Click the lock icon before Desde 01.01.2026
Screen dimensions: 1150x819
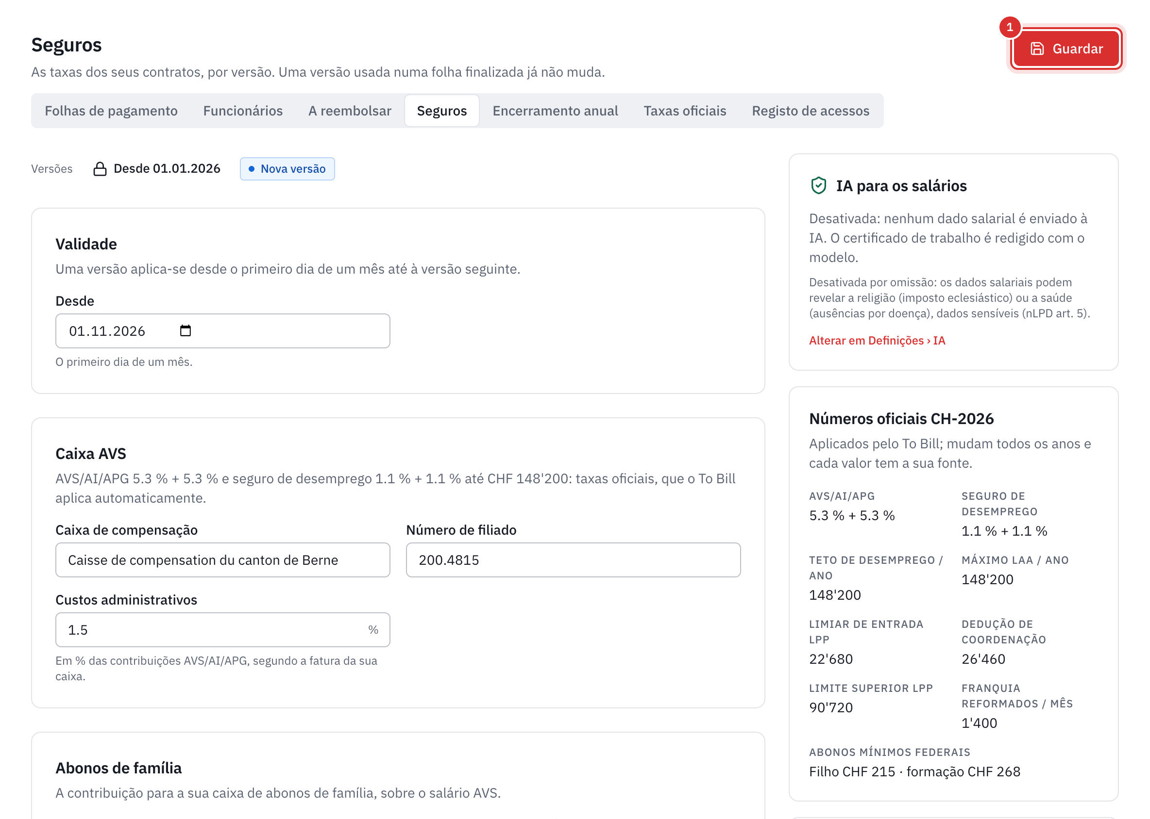(x=100, y=168)
